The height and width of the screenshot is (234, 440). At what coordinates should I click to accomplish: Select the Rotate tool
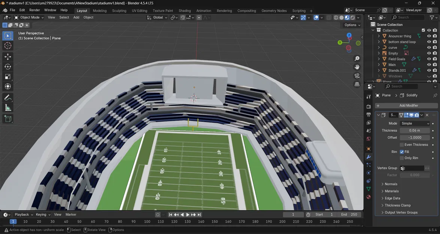click(x=8, y=67)
